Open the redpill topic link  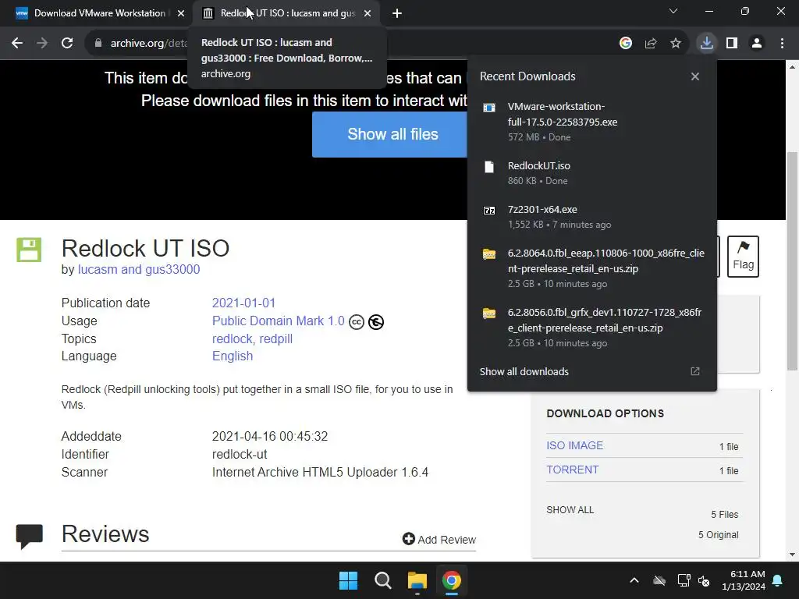[275, 338]
